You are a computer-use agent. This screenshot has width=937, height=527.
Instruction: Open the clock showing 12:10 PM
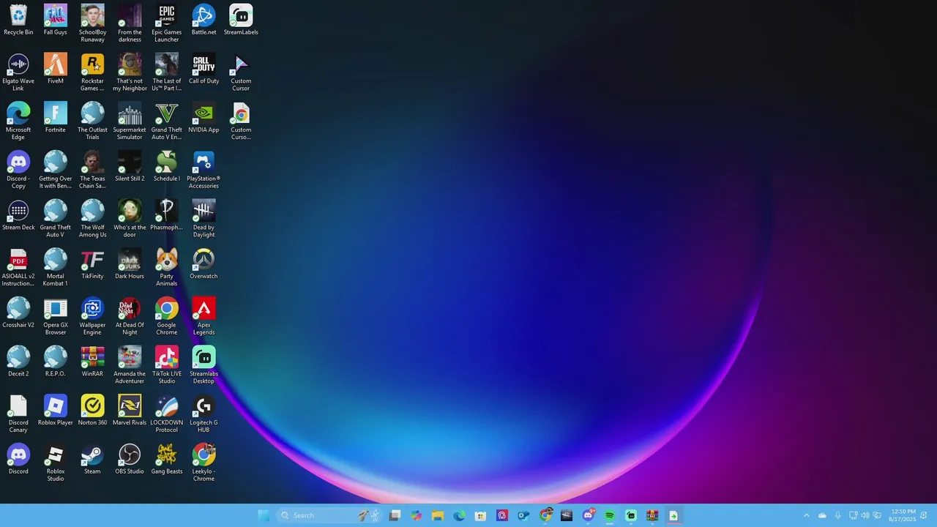pyautogui.click(x=903, y=515)
